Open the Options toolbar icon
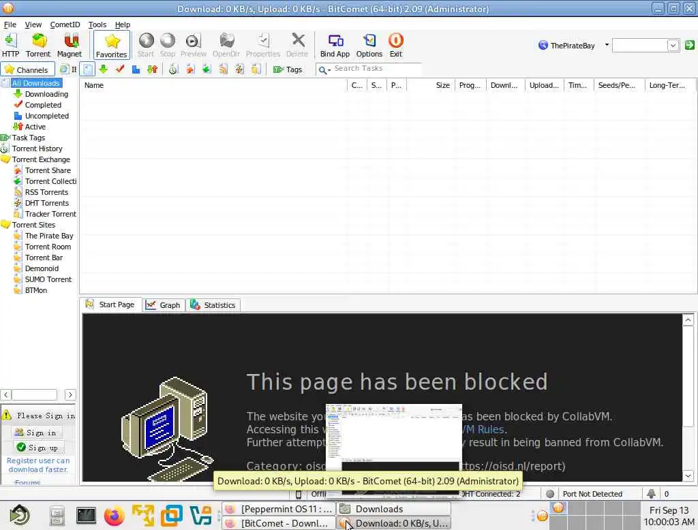This screenshot has height=530, width=698. (x=369, y=46)
